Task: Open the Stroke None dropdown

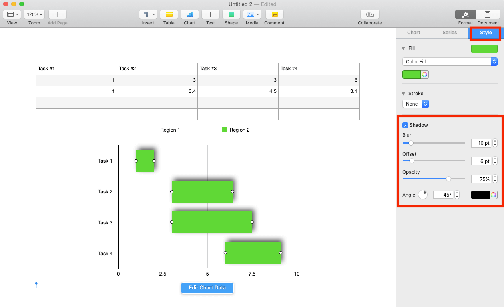Action: [415, 104]
